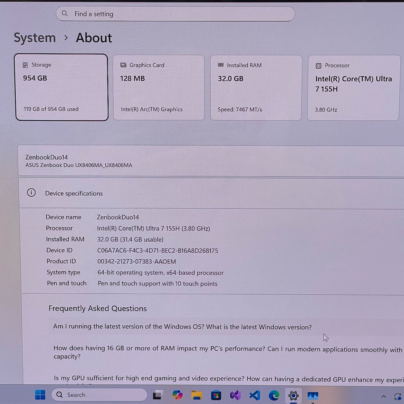Launch Visual Studio Code from the taskbar
Image resolution: width=404 pixels, height=404 pixels.
(x=255, y=395)
